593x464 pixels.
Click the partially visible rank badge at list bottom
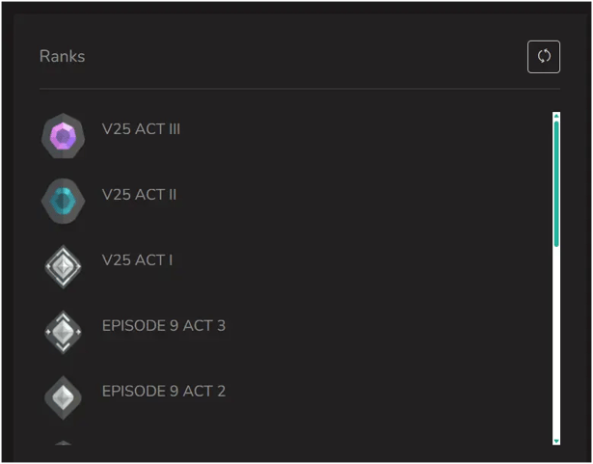[x=64, y=444]
